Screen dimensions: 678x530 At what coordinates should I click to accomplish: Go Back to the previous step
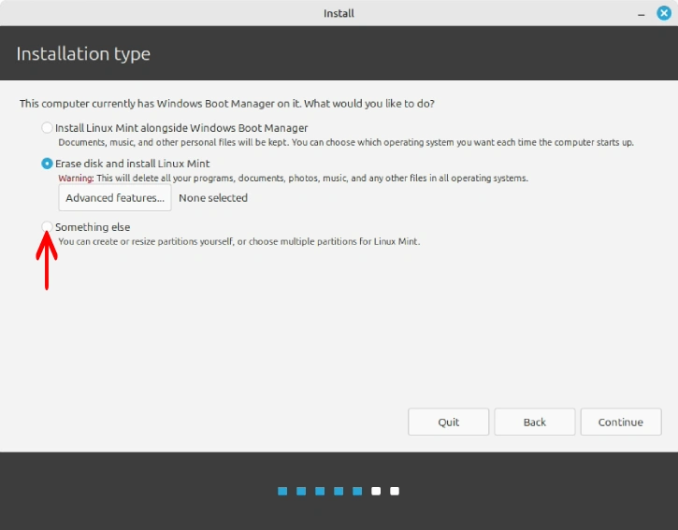click(x=534, y=422)
